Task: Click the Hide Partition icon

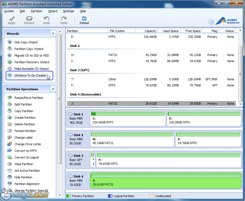Action: (x=10, y=177)
